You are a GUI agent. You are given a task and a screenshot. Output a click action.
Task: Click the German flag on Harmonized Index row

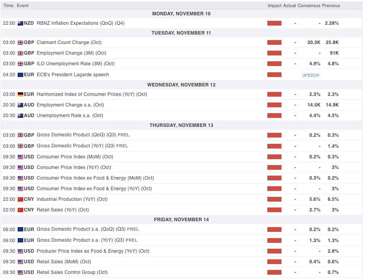20,94
